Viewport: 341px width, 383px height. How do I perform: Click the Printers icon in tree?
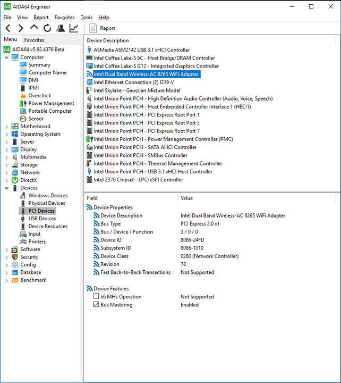[x=23, y=242]
